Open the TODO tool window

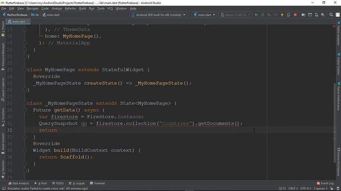click(58, 183)
